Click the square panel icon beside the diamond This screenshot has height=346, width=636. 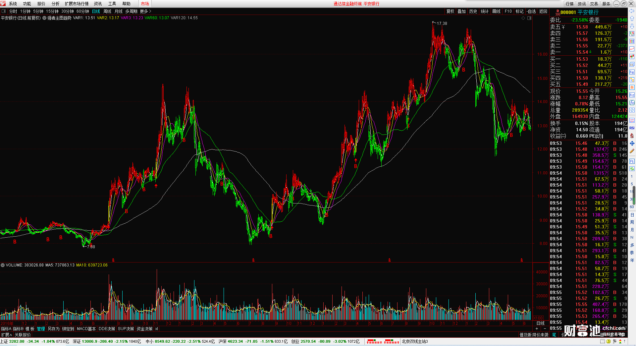point(529,18)
